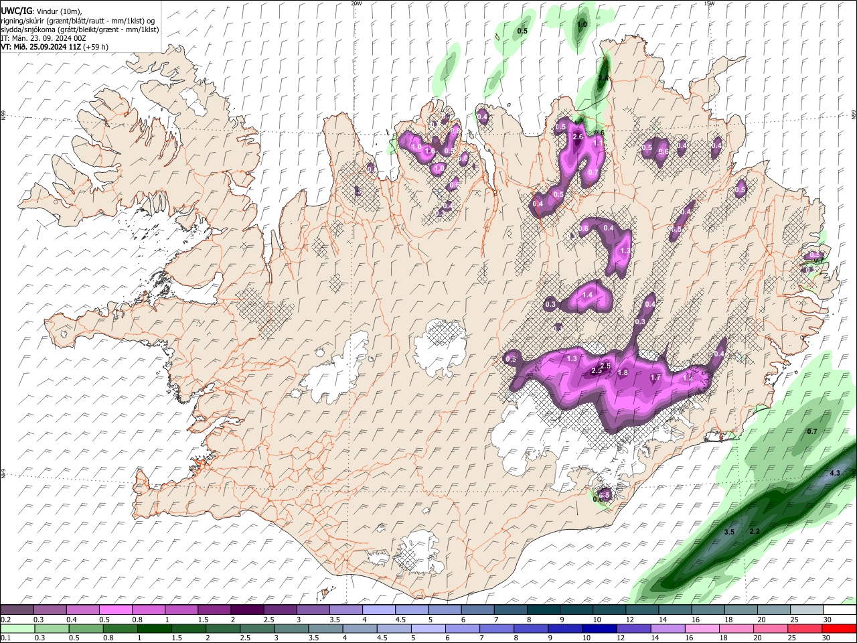Click the '15W' longitude label

pyautogui.click(x=709, y=3)
